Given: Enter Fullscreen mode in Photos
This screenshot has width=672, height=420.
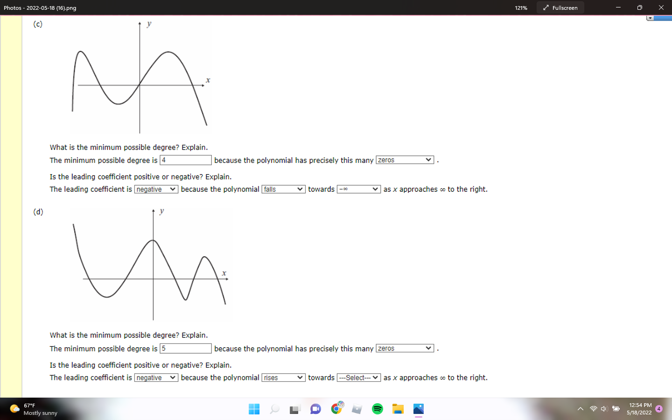Looking at the screenshot, I should pyautogui.click(x=560, y=7).
